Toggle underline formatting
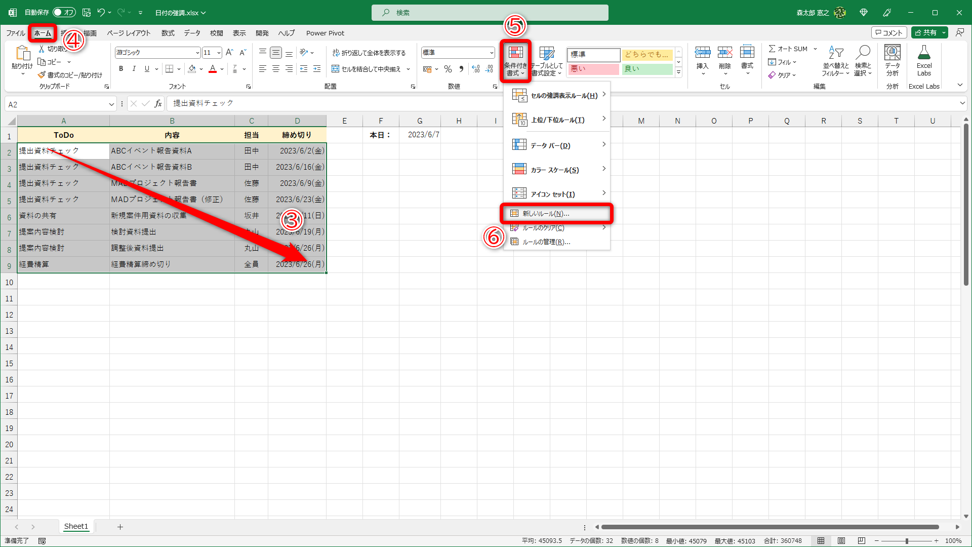The image size is (972, 547). click(147, 69)
